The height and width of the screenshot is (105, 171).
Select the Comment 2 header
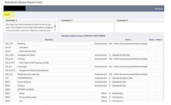pyautogui.click(x=67, y=20)
